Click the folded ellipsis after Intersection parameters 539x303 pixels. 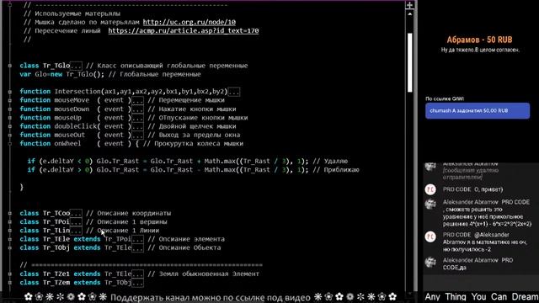(x=234, y=92)
